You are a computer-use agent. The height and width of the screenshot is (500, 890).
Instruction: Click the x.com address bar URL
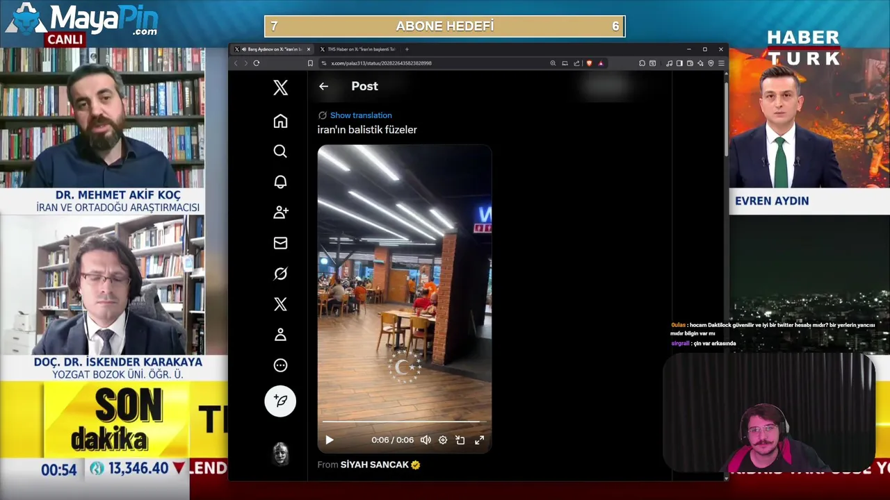[x=381, y=63]
